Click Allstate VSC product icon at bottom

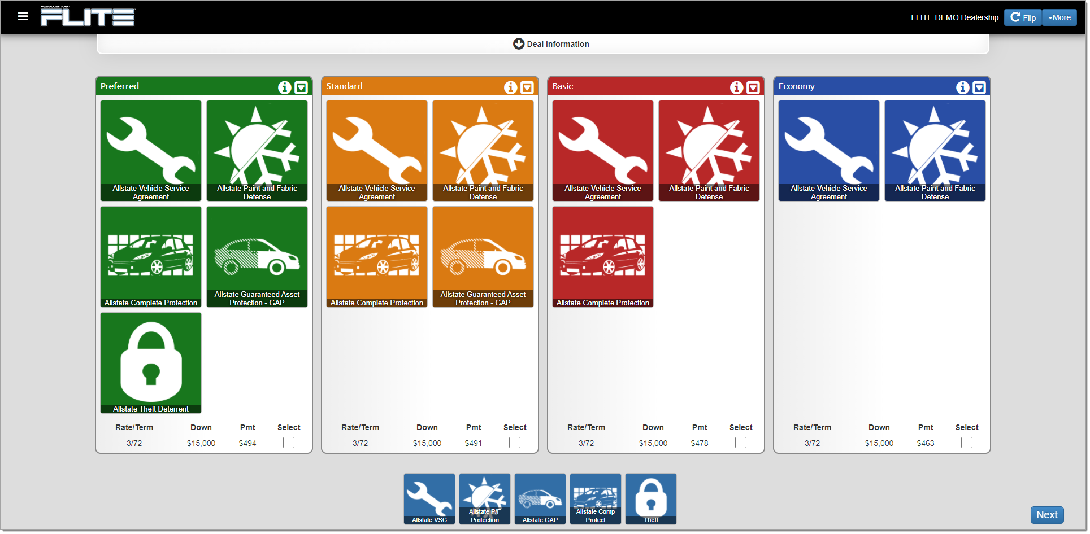(429, 499)
